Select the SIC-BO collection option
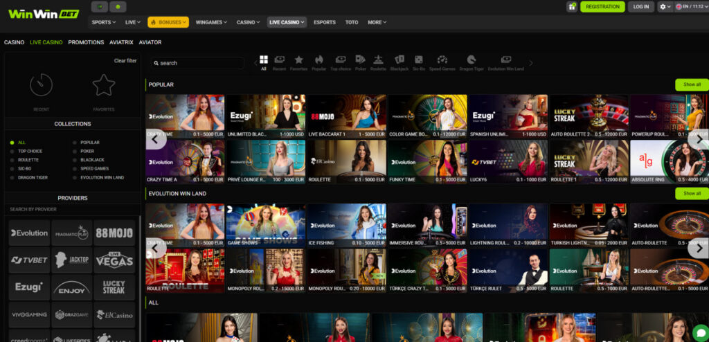Screen dimensions: 709x342 tap(21, 168)
